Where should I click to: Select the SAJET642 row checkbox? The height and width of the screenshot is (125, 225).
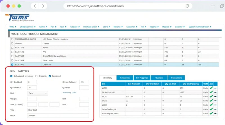coord(12,56)
